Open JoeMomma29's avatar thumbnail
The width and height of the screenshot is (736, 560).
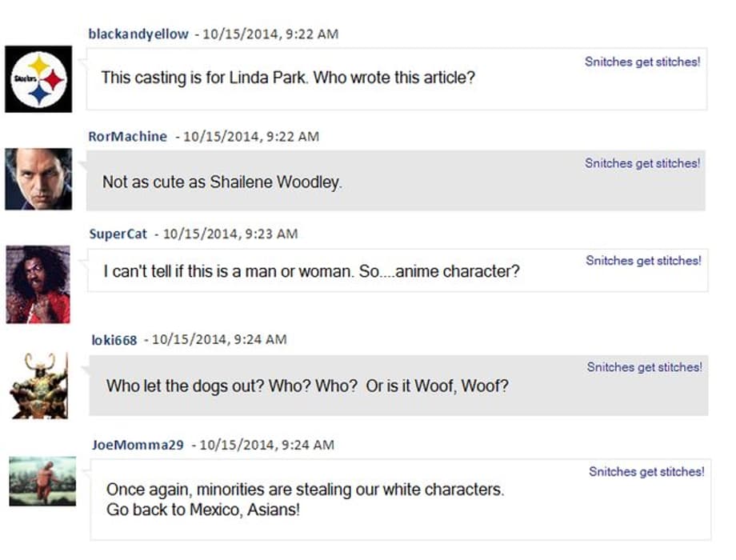(x=42, y=481)
